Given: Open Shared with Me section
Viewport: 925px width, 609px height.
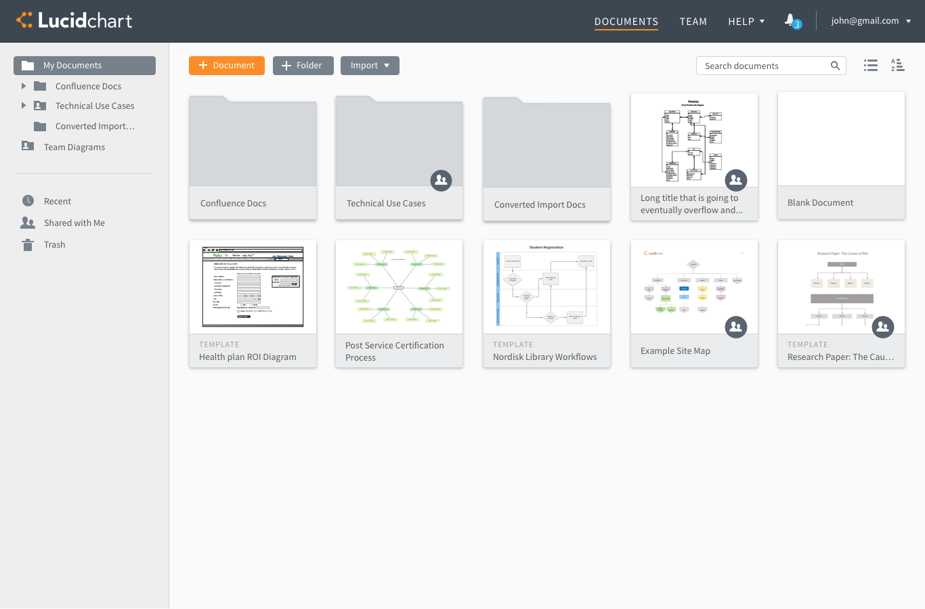Looking at the screenshot, I should point(74,223).
